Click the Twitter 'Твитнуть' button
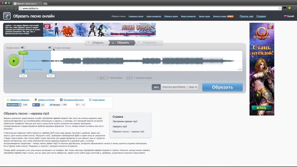 coord(55,105)
